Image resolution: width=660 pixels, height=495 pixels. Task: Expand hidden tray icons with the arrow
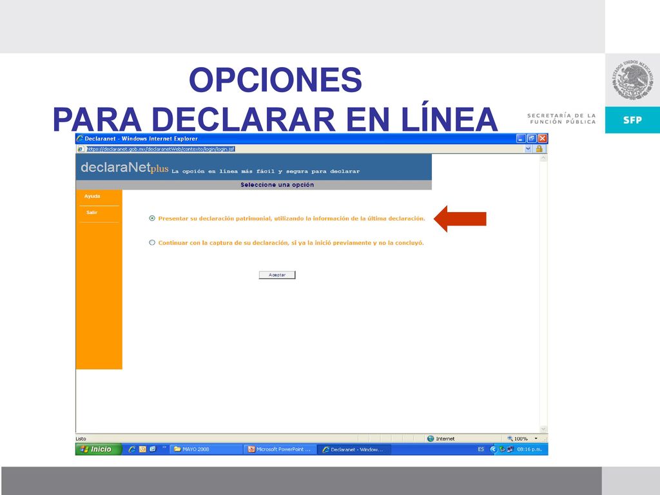[x=493, y=449]
